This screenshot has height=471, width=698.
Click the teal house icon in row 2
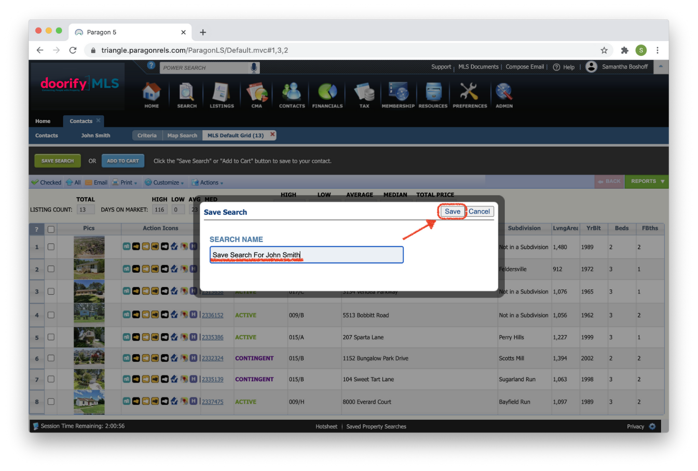click(127, 269)
